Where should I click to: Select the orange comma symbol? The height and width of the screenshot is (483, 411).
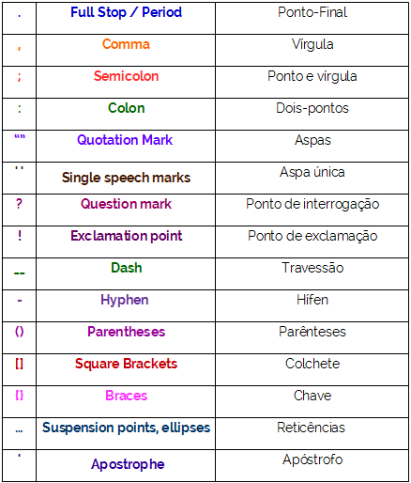pyautogui.click(x=20, y=48)
